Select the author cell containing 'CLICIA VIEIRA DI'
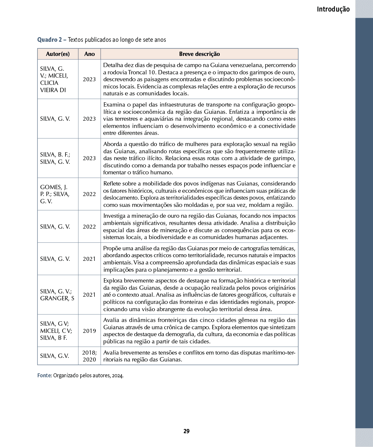 point(55,79)
